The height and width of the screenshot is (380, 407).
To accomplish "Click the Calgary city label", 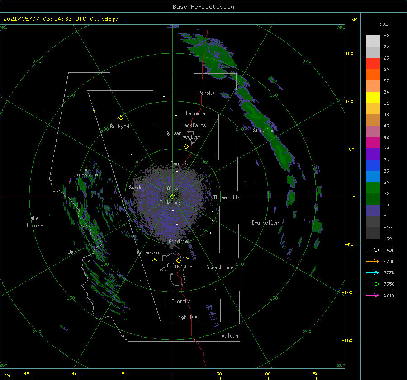I will (176, 266).
